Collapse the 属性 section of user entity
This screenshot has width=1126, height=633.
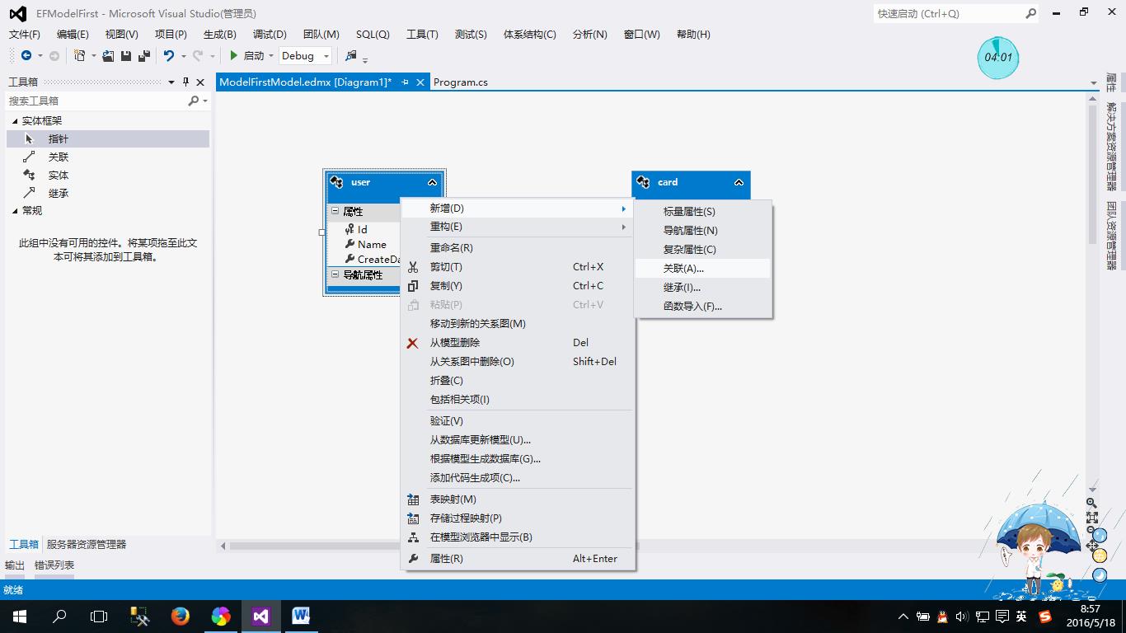335,211
